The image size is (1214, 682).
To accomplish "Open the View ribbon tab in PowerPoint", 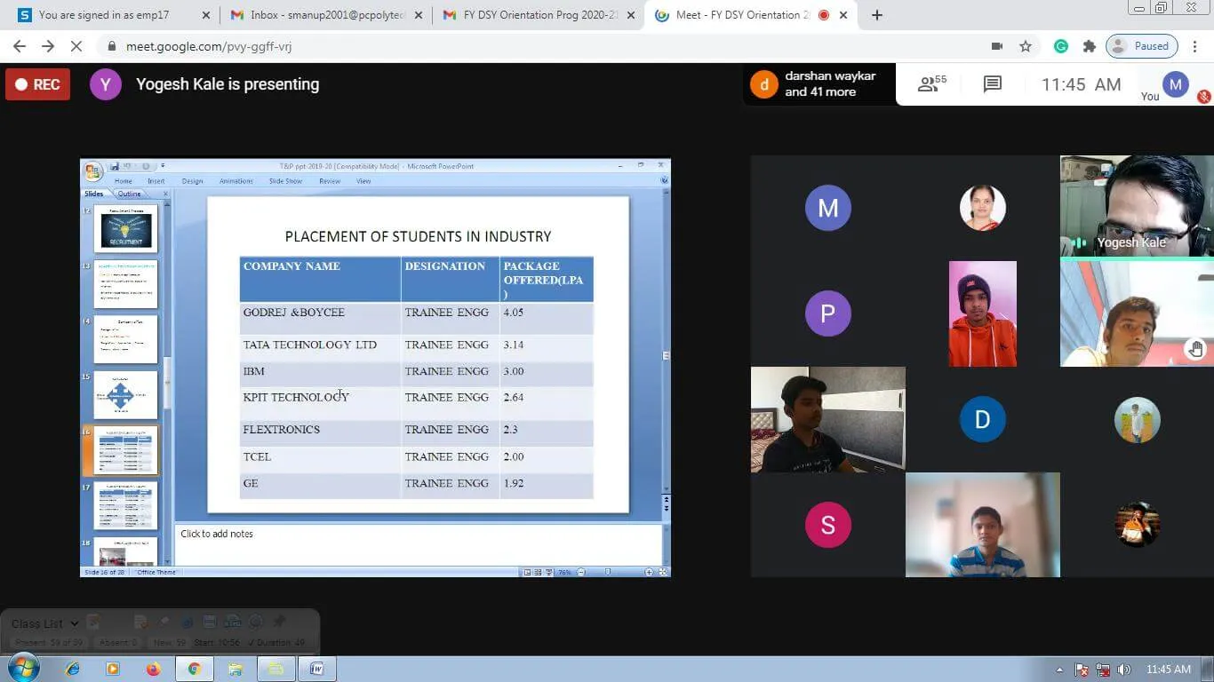I will tap(363, 181).
